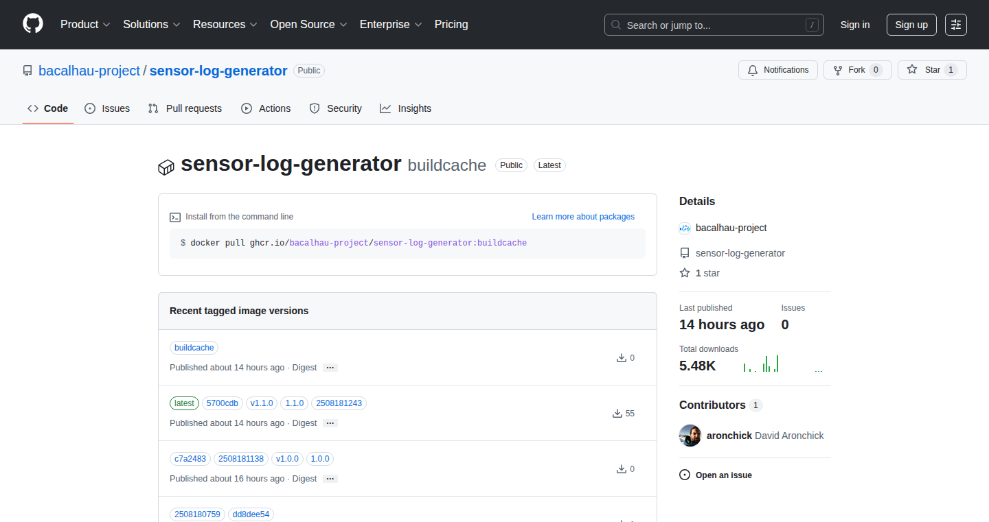Expand the Digest ellipsis for latest version

[330, 423]
